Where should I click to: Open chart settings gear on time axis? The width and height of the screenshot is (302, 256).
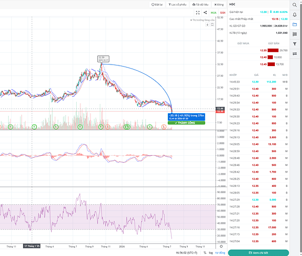pos(221,246)
